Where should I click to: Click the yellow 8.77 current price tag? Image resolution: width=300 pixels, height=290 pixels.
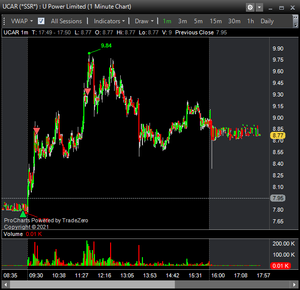pyautogui.click(x=278, y=135)
